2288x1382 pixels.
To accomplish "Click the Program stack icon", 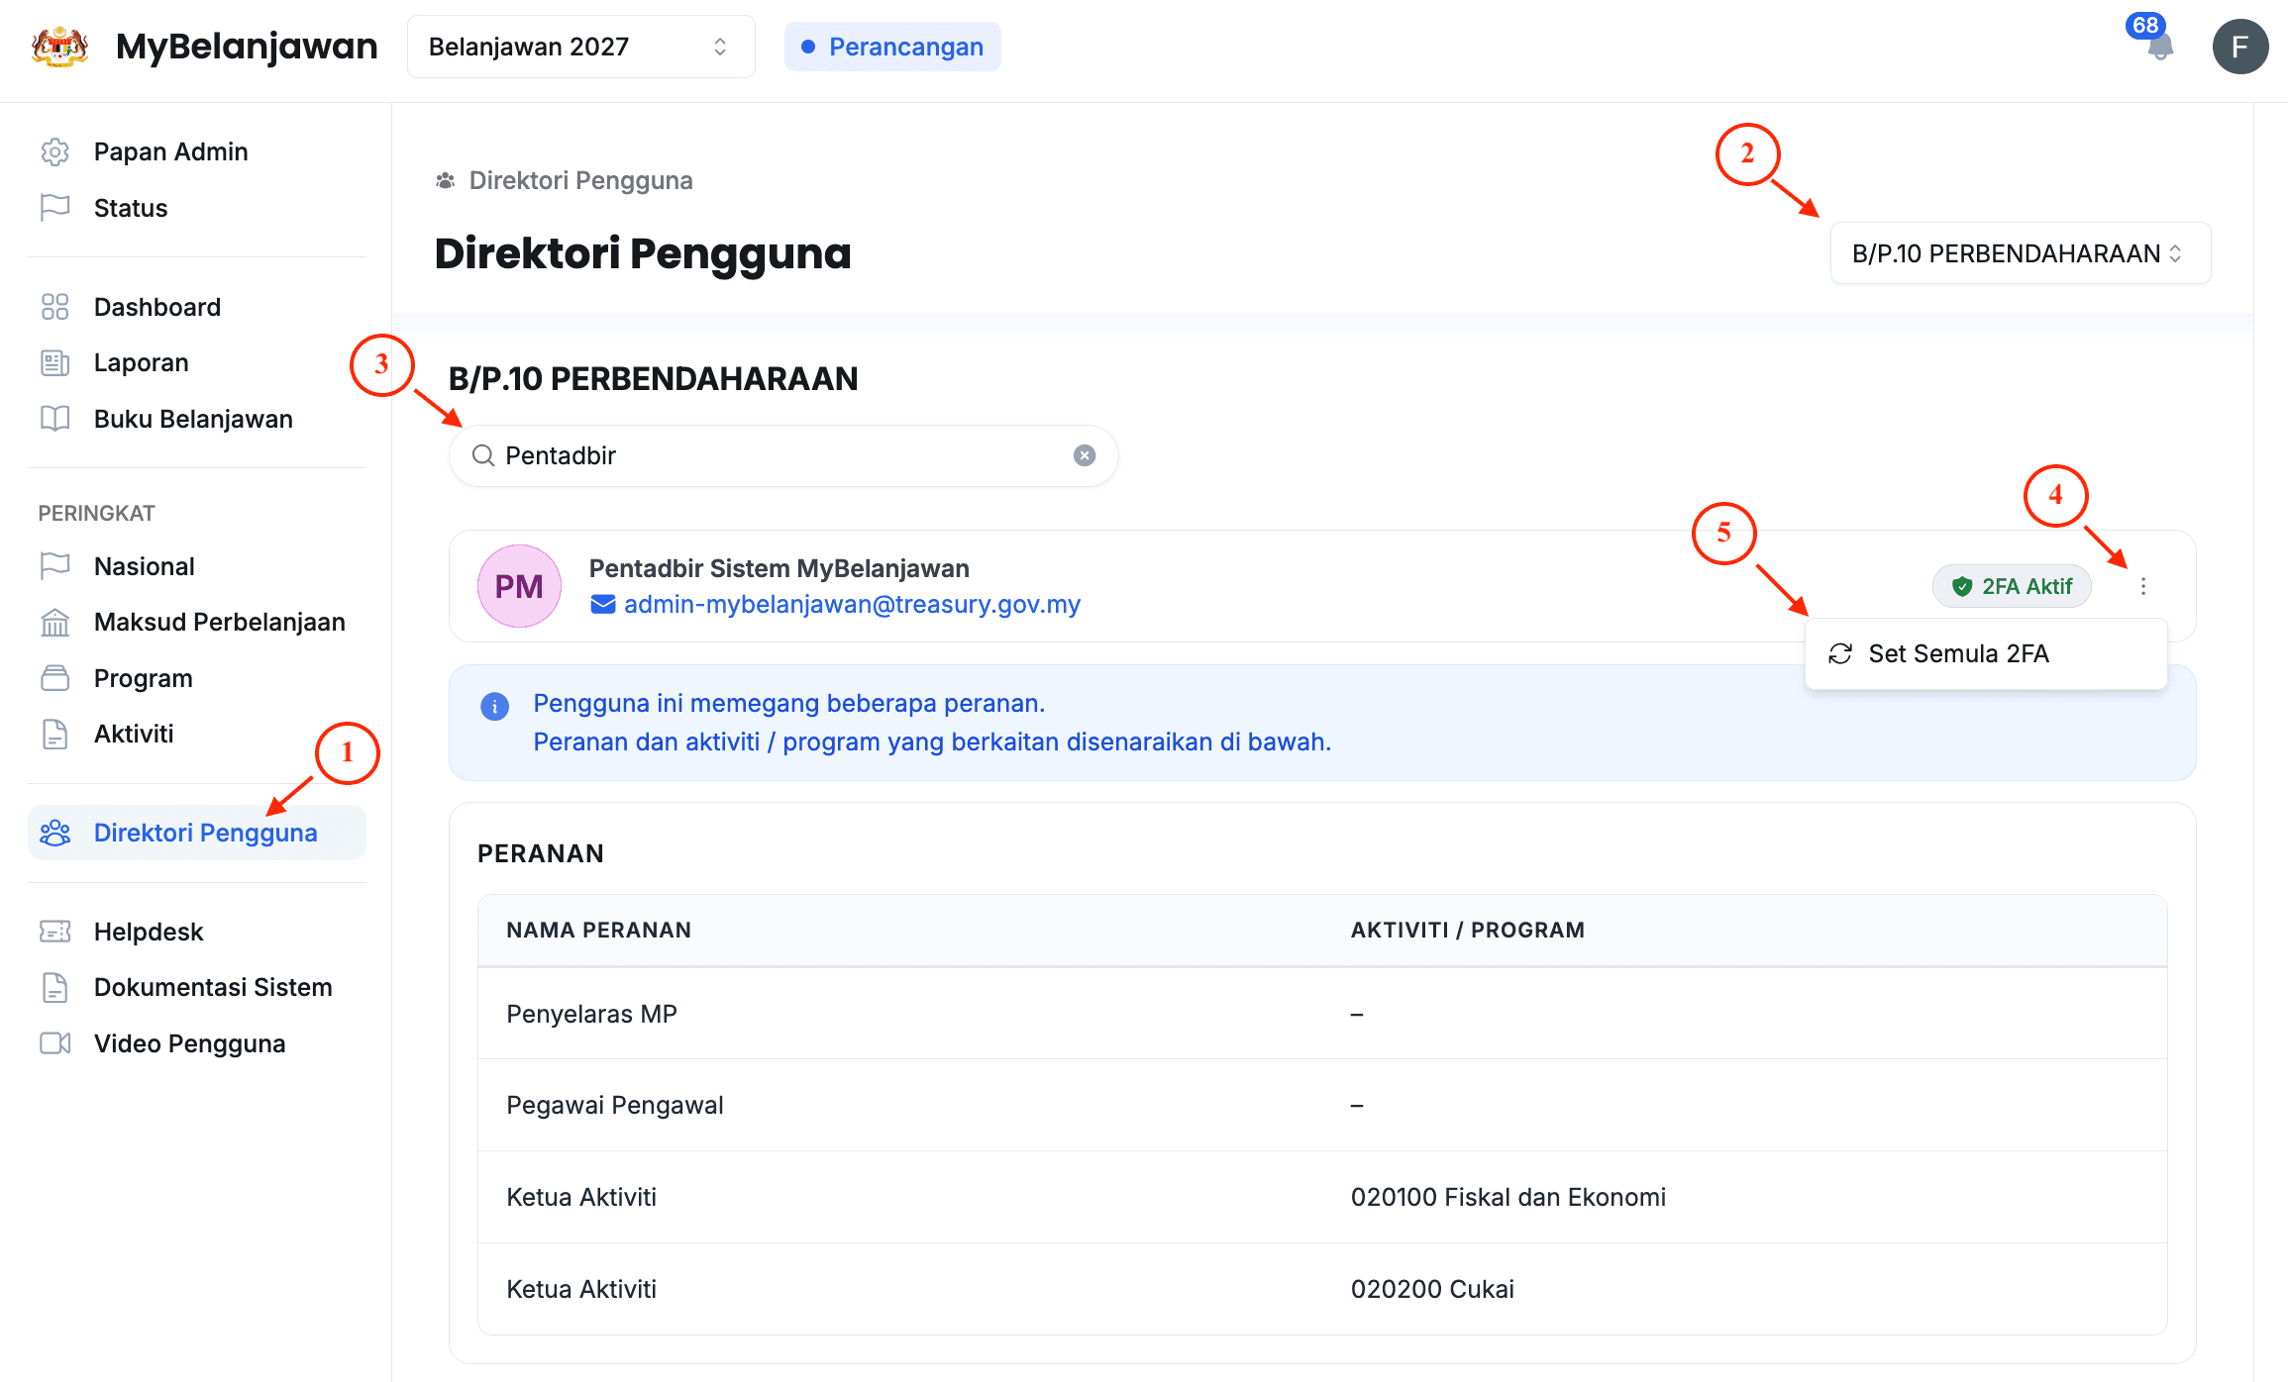I will click(55, 678).
